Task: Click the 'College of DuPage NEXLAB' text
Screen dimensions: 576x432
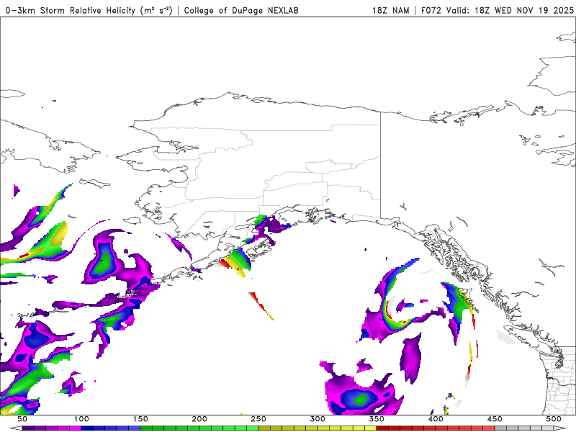Action: pyautogui.click(x=241, y=10)
